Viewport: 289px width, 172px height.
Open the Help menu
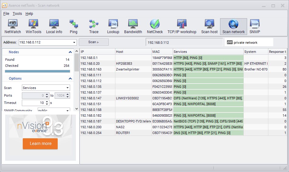coord(29,14)
